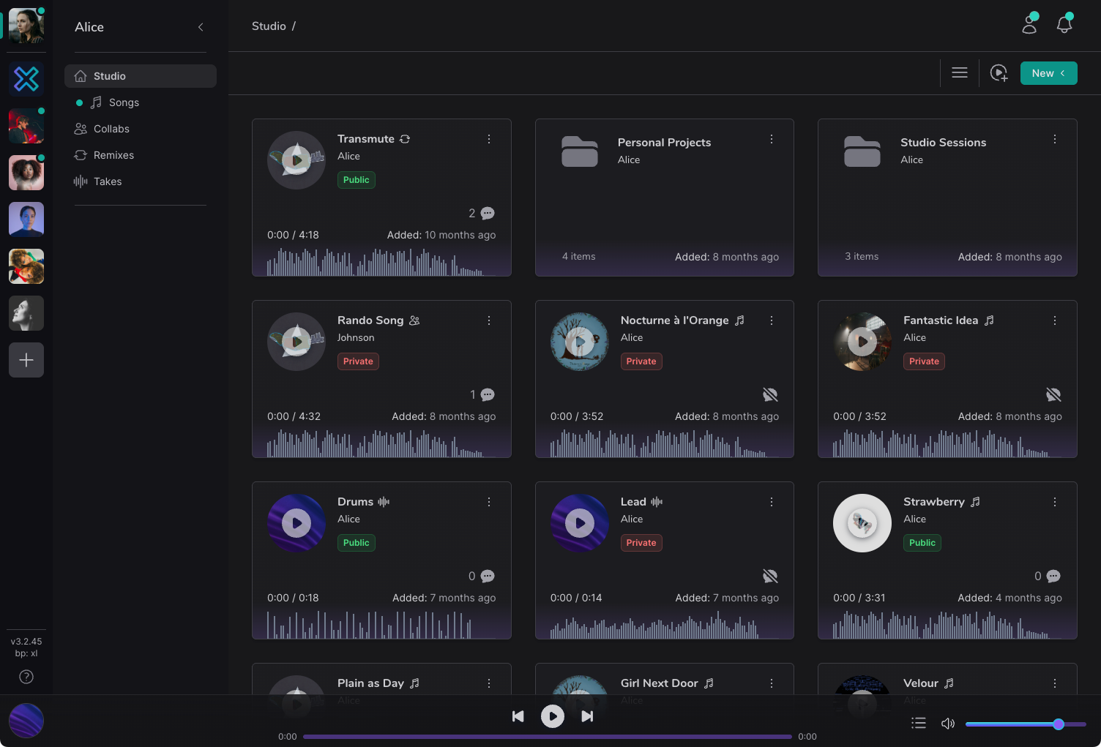Collapse the Alice sidebar panel
This screenshot has width=1101, height=747.
(x=201, y=27)
